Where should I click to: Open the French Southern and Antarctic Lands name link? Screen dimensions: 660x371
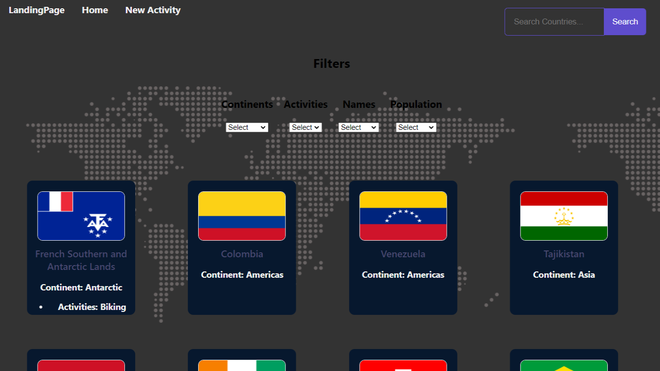tap(81, 260)
